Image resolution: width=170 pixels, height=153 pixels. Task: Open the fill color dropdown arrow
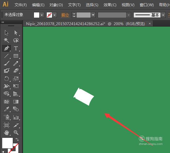(x=42, y=15)
